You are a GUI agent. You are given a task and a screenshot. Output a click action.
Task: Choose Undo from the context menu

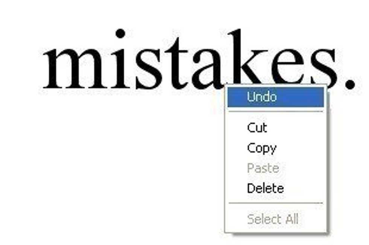[x=276, y=97]
